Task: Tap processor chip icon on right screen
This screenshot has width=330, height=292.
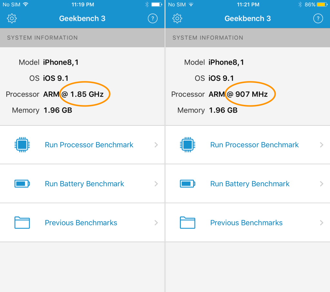Action: (187, 145)
